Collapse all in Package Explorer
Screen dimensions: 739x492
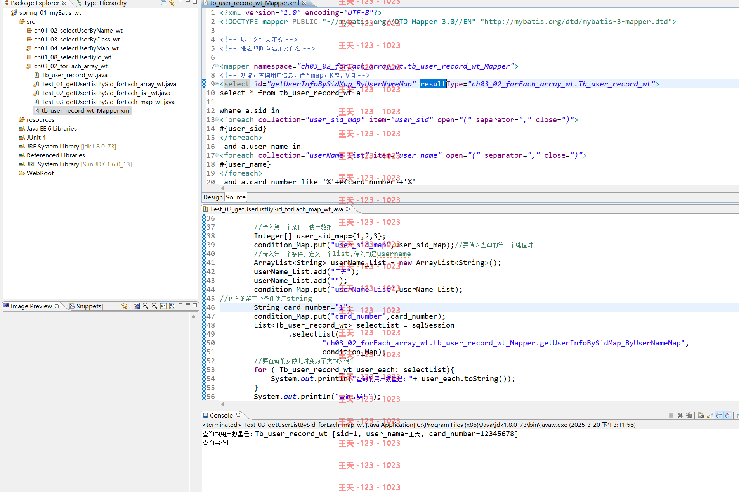click(163, 3)
